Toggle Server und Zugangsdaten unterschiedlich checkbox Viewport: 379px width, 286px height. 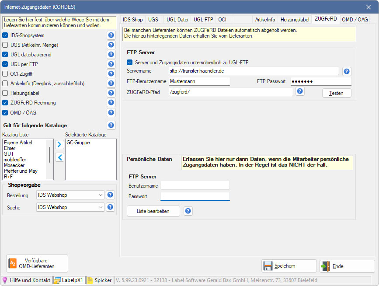[129, 63]
